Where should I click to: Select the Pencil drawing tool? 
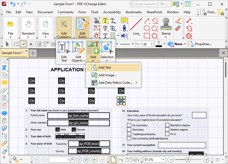tap(178, 21)
